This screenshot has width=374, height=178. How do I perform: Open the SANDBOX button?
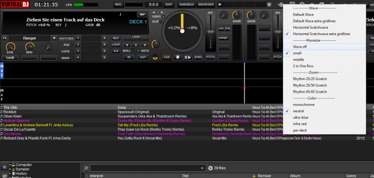coord(187,5)
